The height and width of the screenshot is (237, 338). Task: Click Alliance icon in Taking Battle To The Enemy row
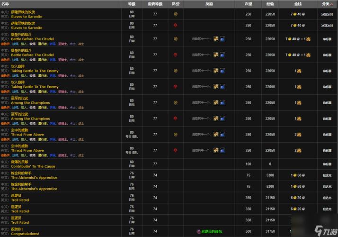[176, 71]
